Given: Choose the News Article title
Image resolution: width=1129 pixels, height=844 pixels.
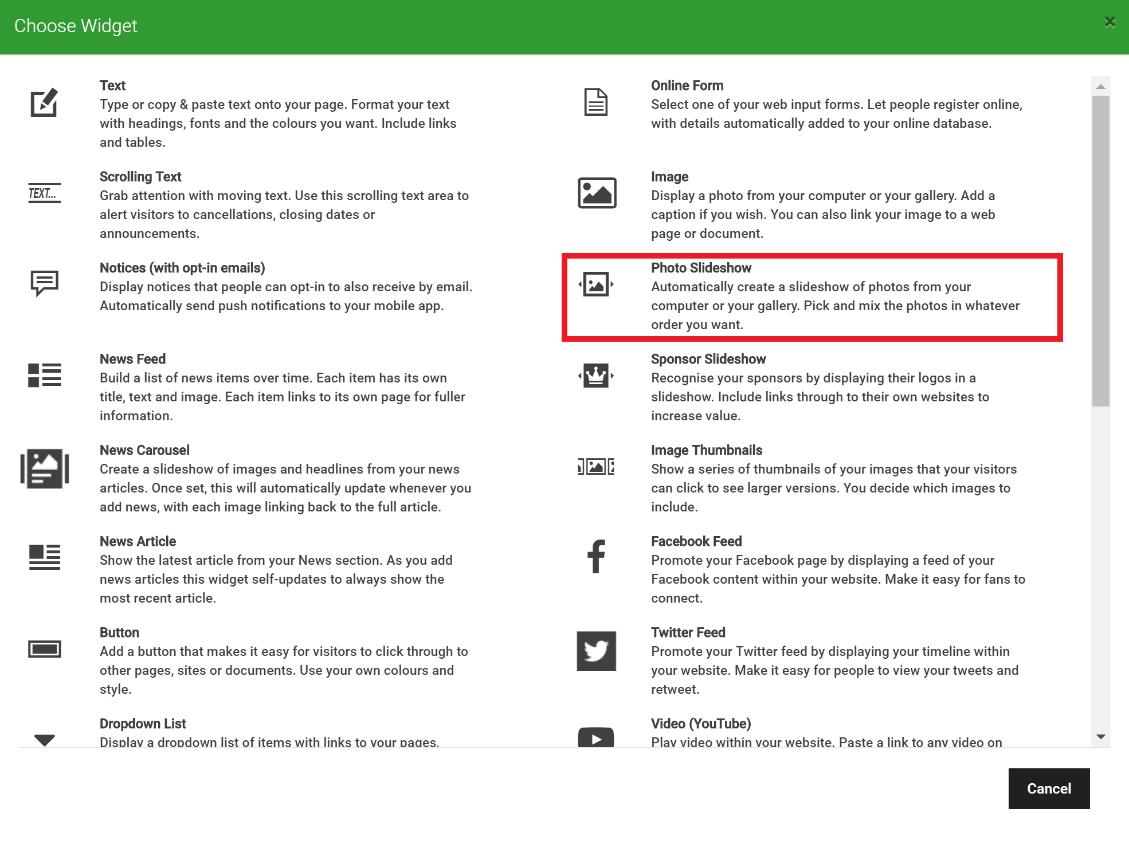Looking at the screenshot, I should 138,541.
